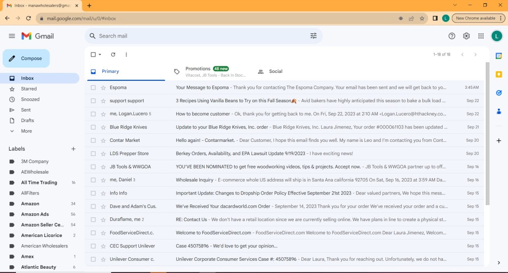This screenshot has width=508, height=273.
Task: Click the Gmail logo
Action: click(38, 36)
